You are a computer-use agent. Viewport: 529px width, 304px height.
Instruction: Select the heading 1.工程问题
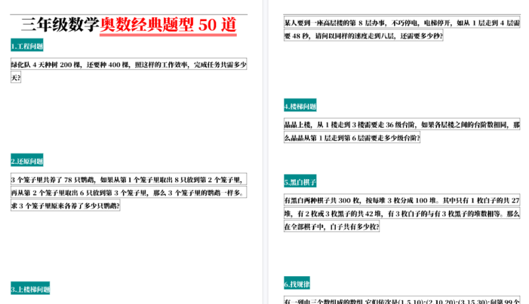[x=27, y=46]
